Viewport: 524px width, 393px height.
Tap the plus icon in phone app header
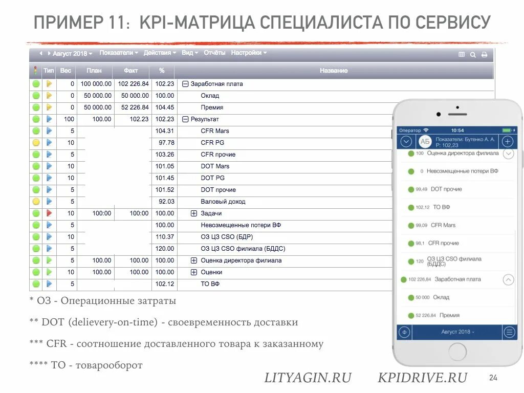coord(507,141)
